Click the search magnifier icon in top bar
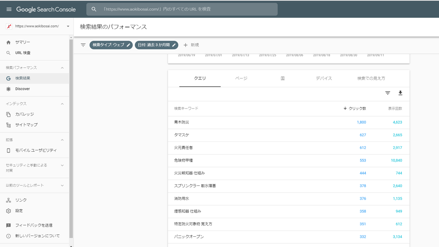 coord(94,9)
